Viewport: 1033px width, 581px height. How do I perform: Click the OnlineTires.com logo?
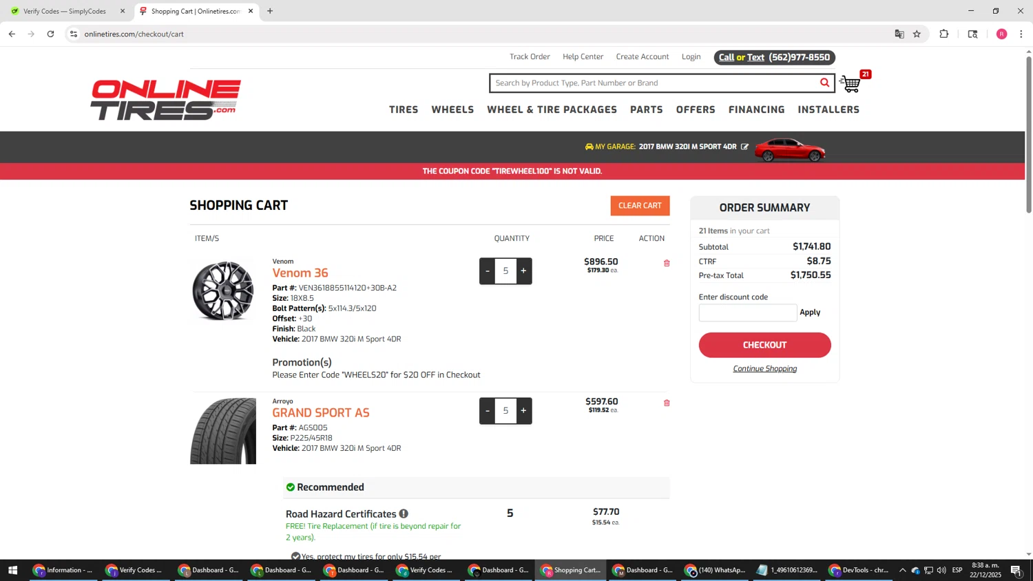coord(165,100)
